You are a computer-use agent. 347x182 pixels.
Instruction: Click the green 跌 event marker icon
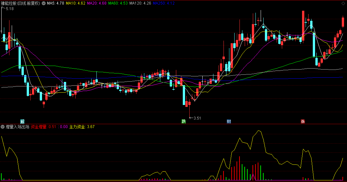[184, 122]
